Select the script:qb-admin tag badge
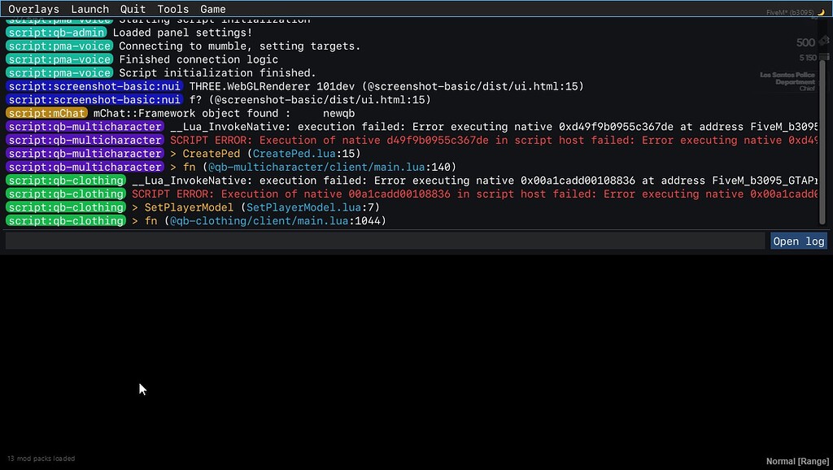 click(56, 33)
